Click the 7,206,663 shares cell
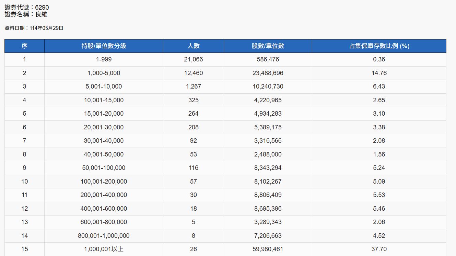456x256 pixels. [268, 236]
